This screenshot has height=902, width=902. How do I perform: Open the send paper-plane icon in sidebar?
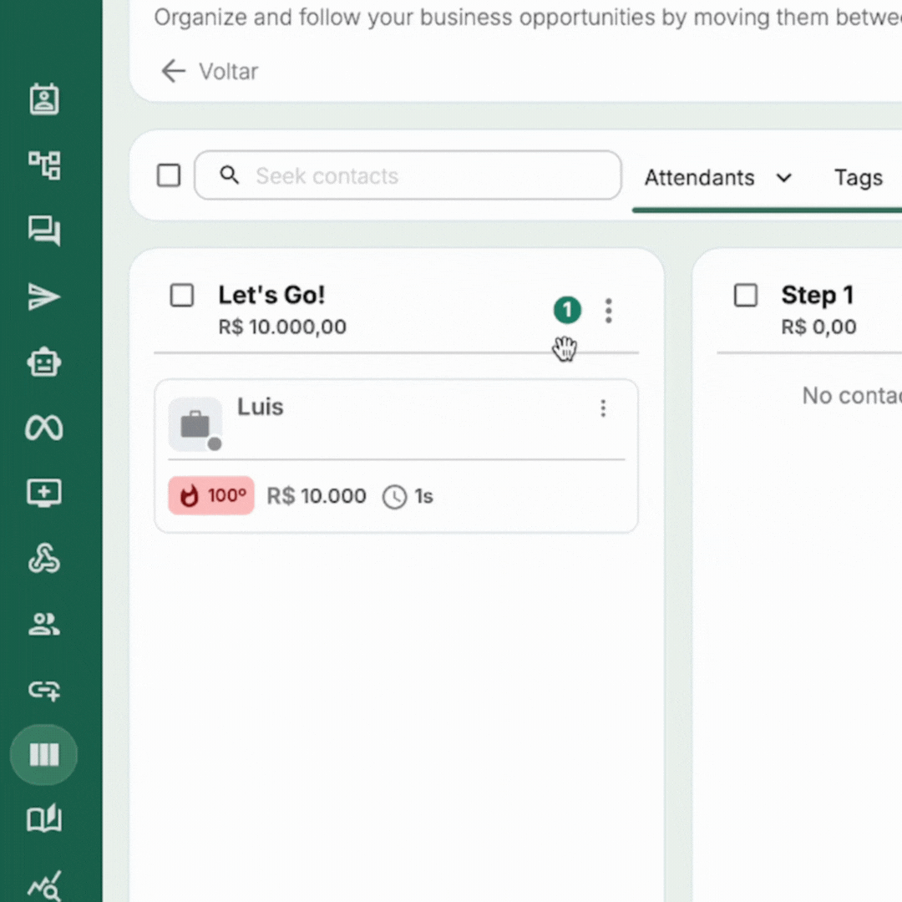[x=44, y=296]
